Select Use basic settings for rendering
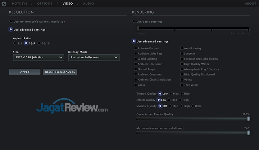The image size is (259, 150). [134, 22]
